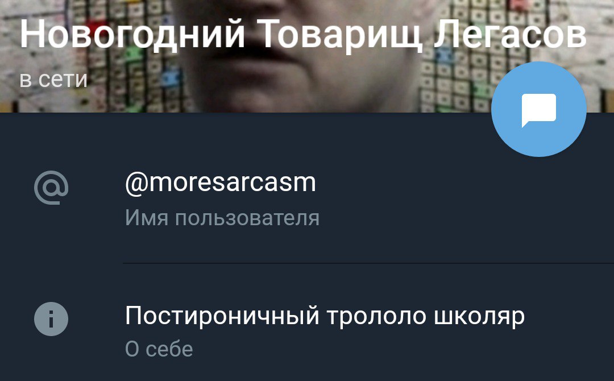Tap the white speech bubble glyph
This screenshot has height=381, width=614.
539,110
